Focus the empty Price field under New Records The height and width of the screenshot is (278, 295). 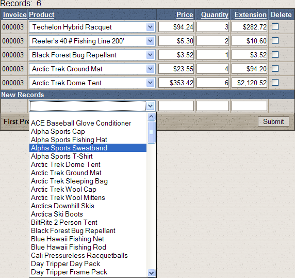[176, 106]
